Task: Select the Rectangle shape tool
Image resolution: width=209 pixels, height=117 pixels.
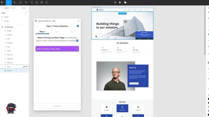Action: point(20,2)
